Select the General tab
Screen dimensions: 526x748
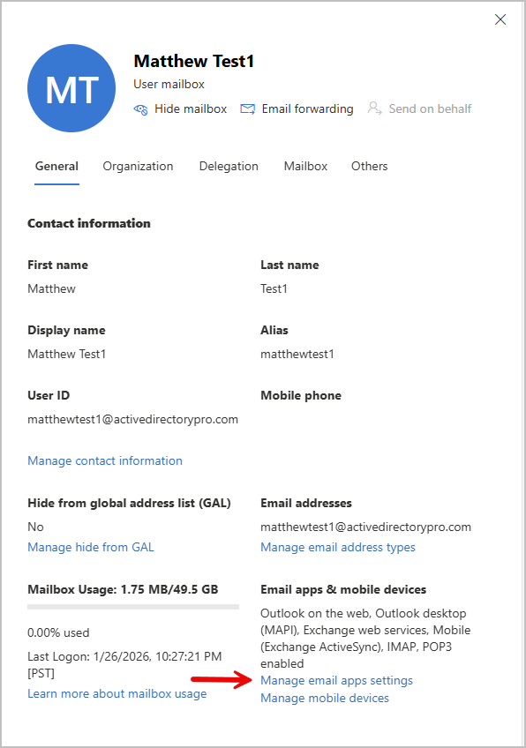[x=56, y=166]
